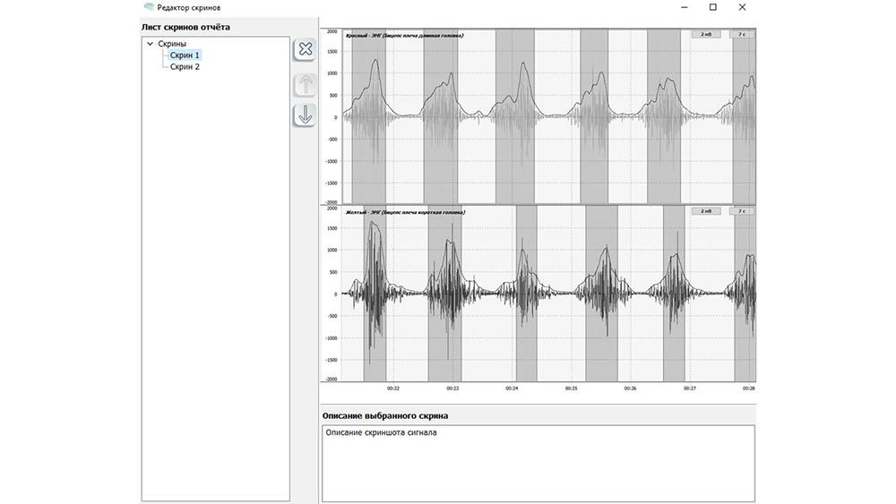Click the 00:26 time axis label
This screenshot has width=896, height=504.
click(x=630, y=389)
